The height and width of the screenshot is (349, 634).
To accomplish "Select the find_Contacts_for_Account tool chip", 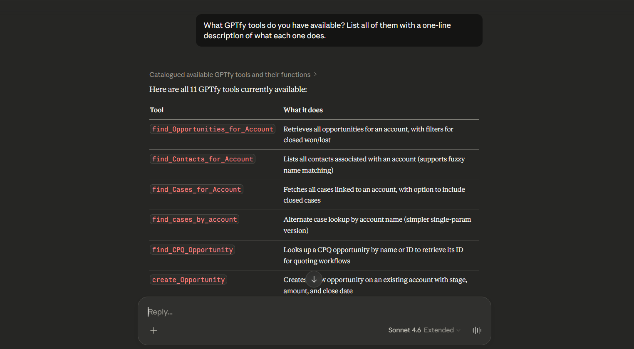I will (x=202, y=159).
